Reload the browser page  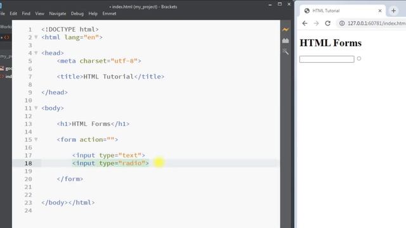coord(328,23)
